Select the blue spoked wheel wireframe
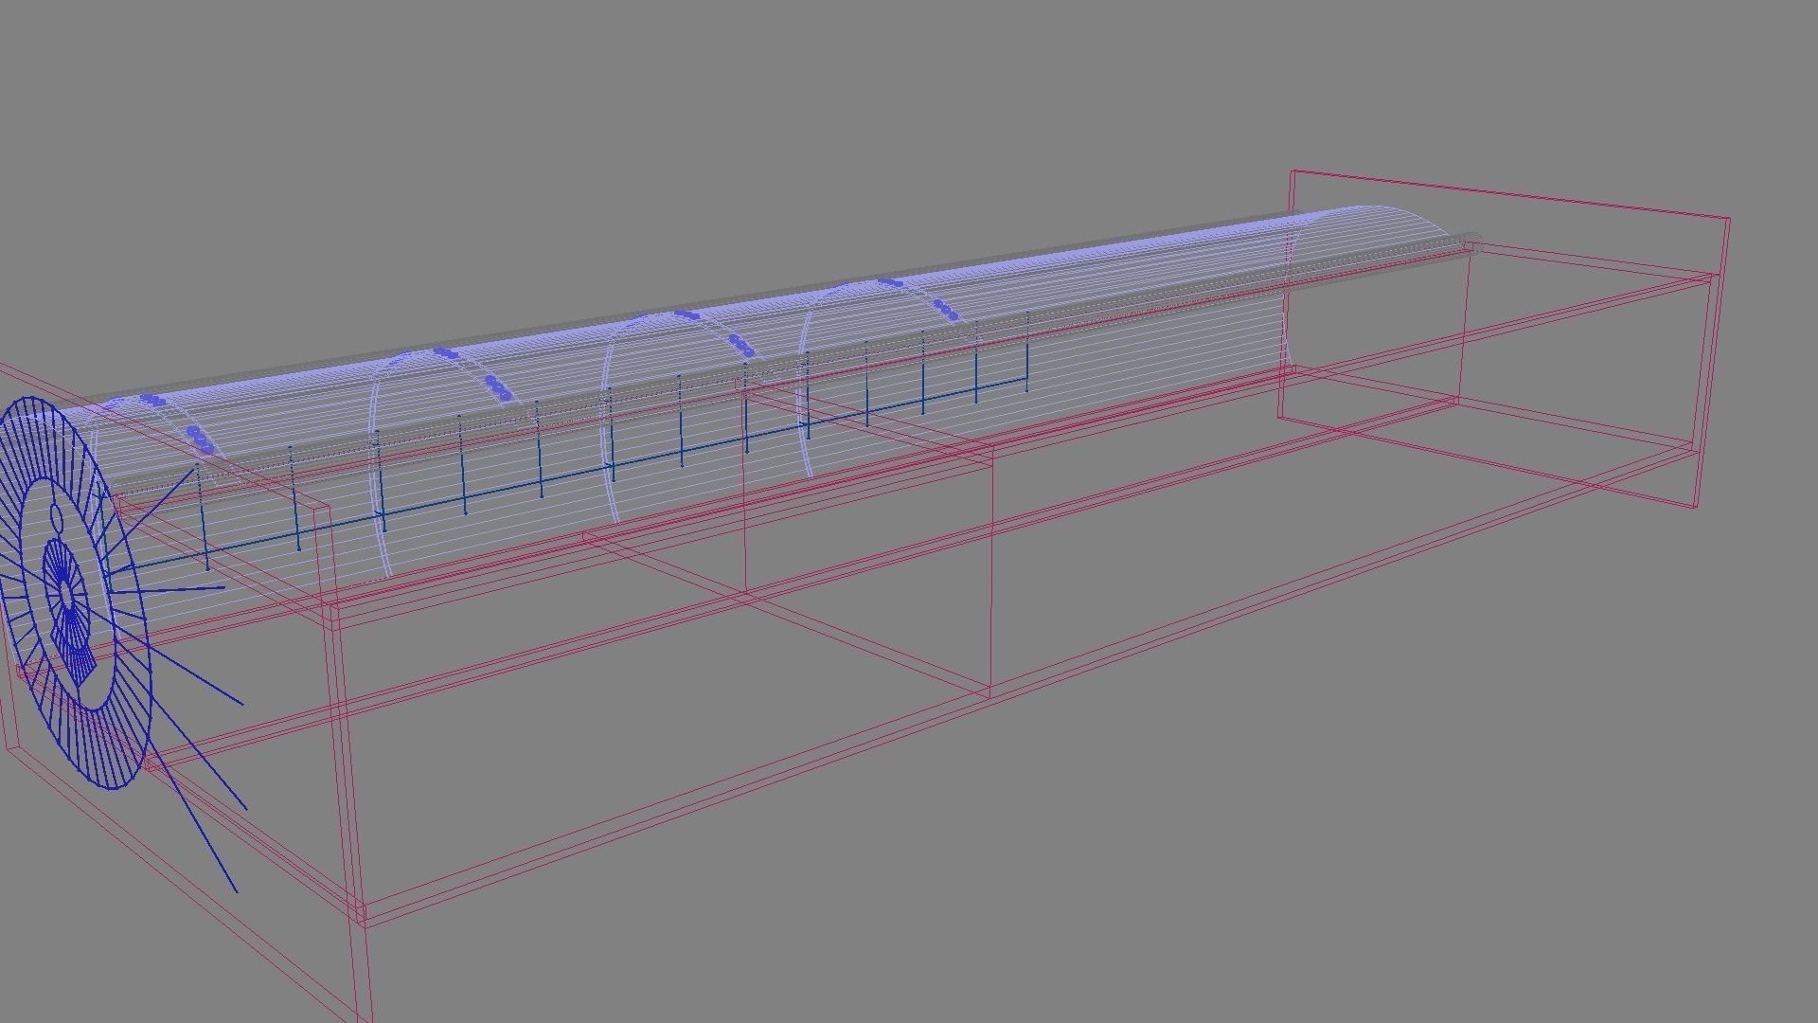This screenshot has height=1023, width=1818. [74, 595]
